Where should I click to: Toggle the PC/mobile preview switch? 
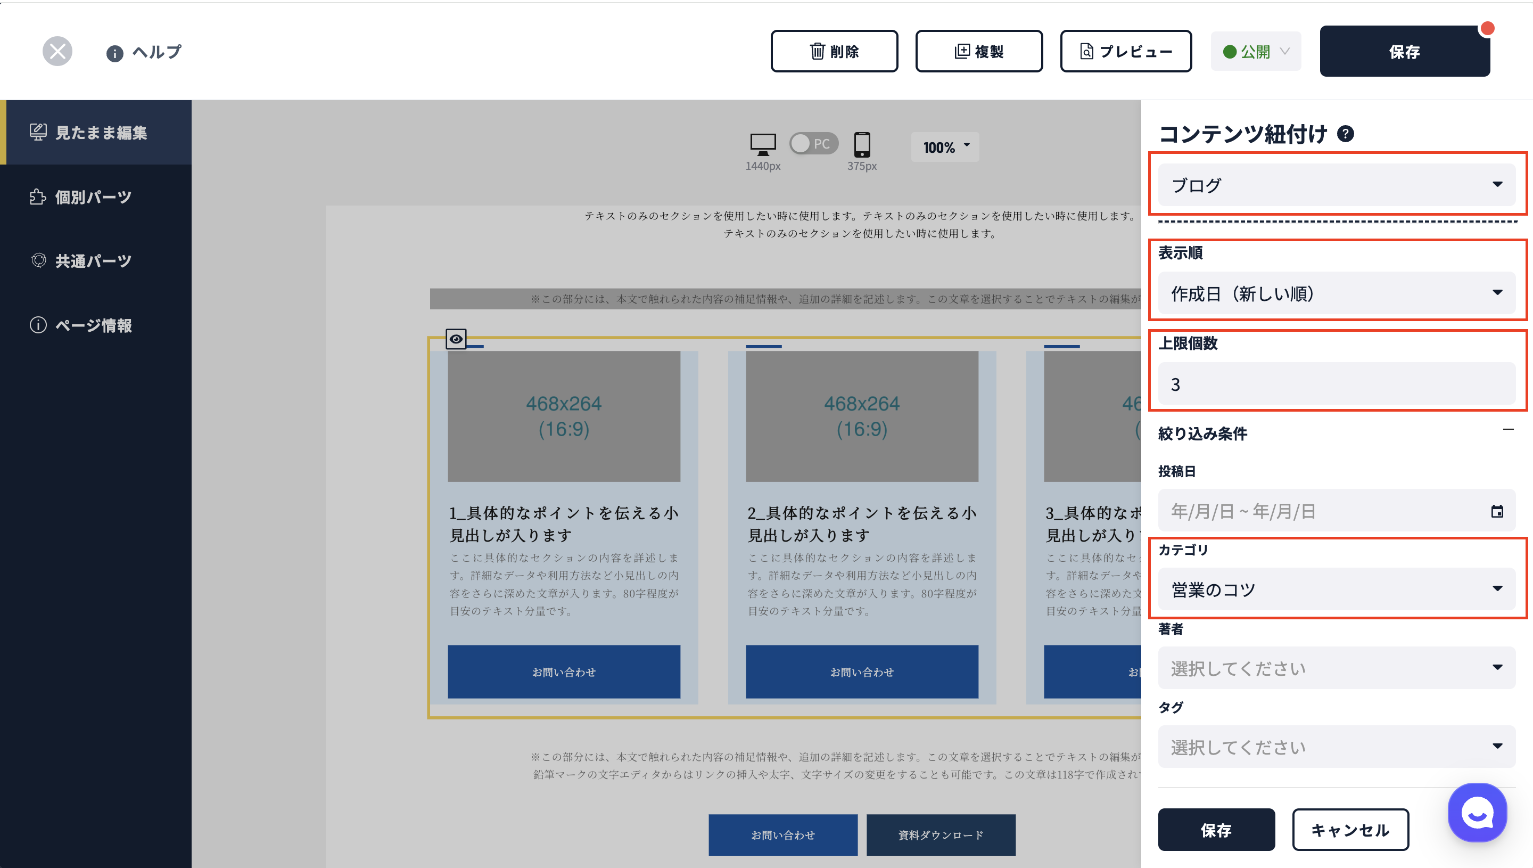[814, 144]
